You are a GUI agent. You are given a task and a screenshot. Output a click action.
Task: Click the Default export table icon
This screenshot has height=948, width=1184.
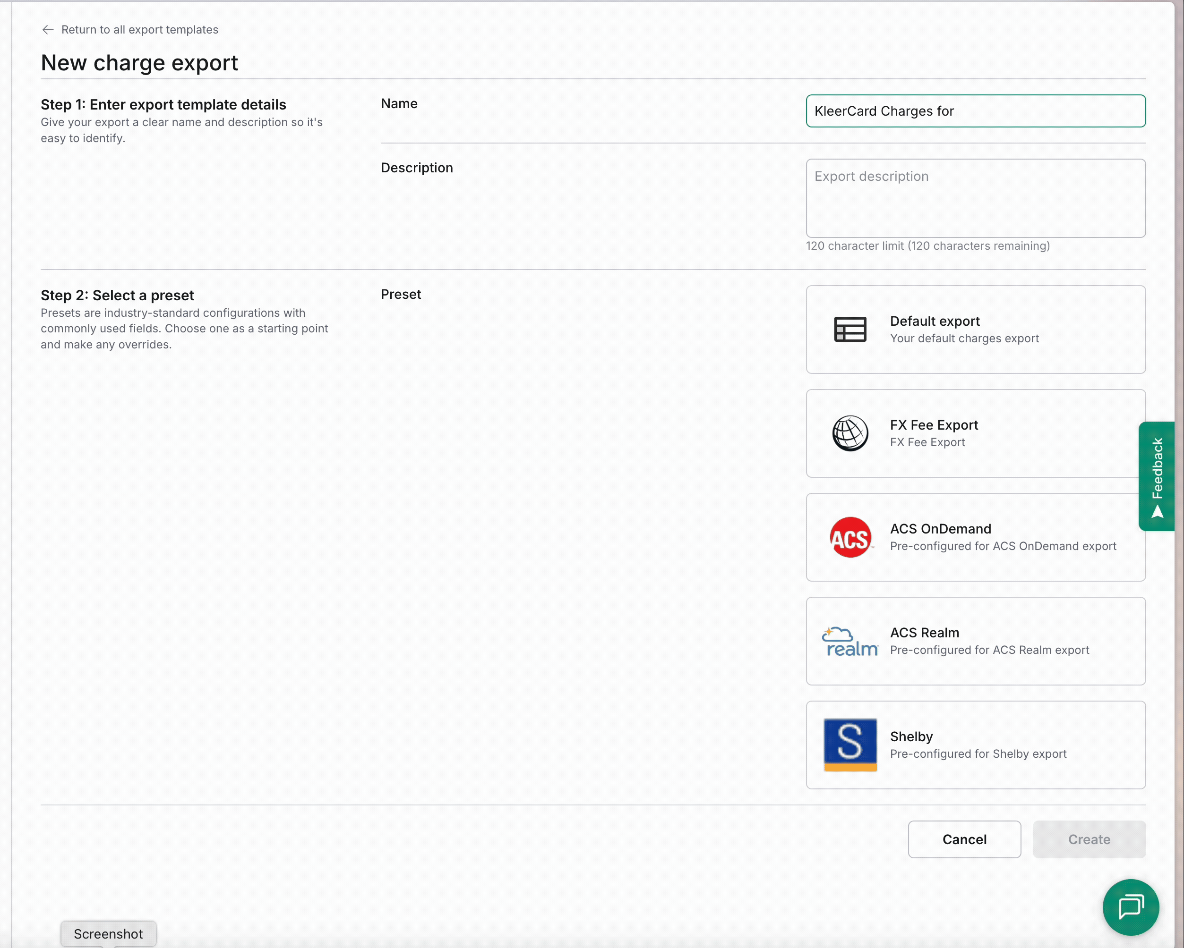[849, 329]
